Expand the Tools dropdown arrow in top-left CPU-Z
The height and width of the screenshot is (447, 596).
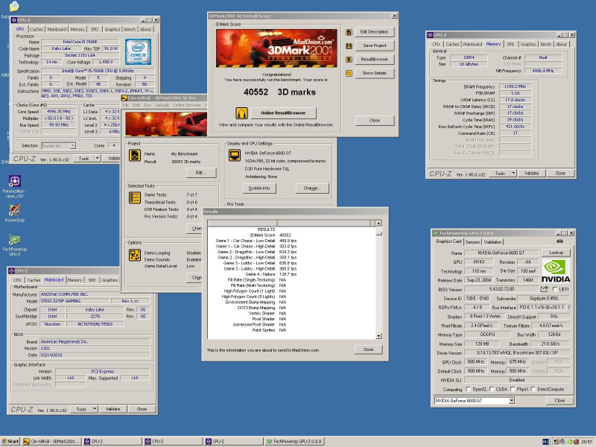click(96, 159)
